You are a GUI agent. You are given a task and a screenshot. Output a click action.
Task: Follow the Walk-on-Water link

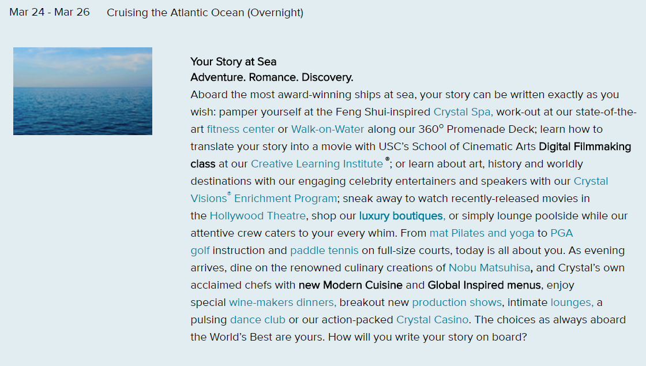pos(328,129)
